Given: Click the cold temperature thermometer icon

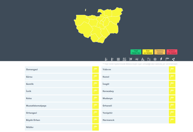Looking at the screenshot, I should (x=106, y=59).
